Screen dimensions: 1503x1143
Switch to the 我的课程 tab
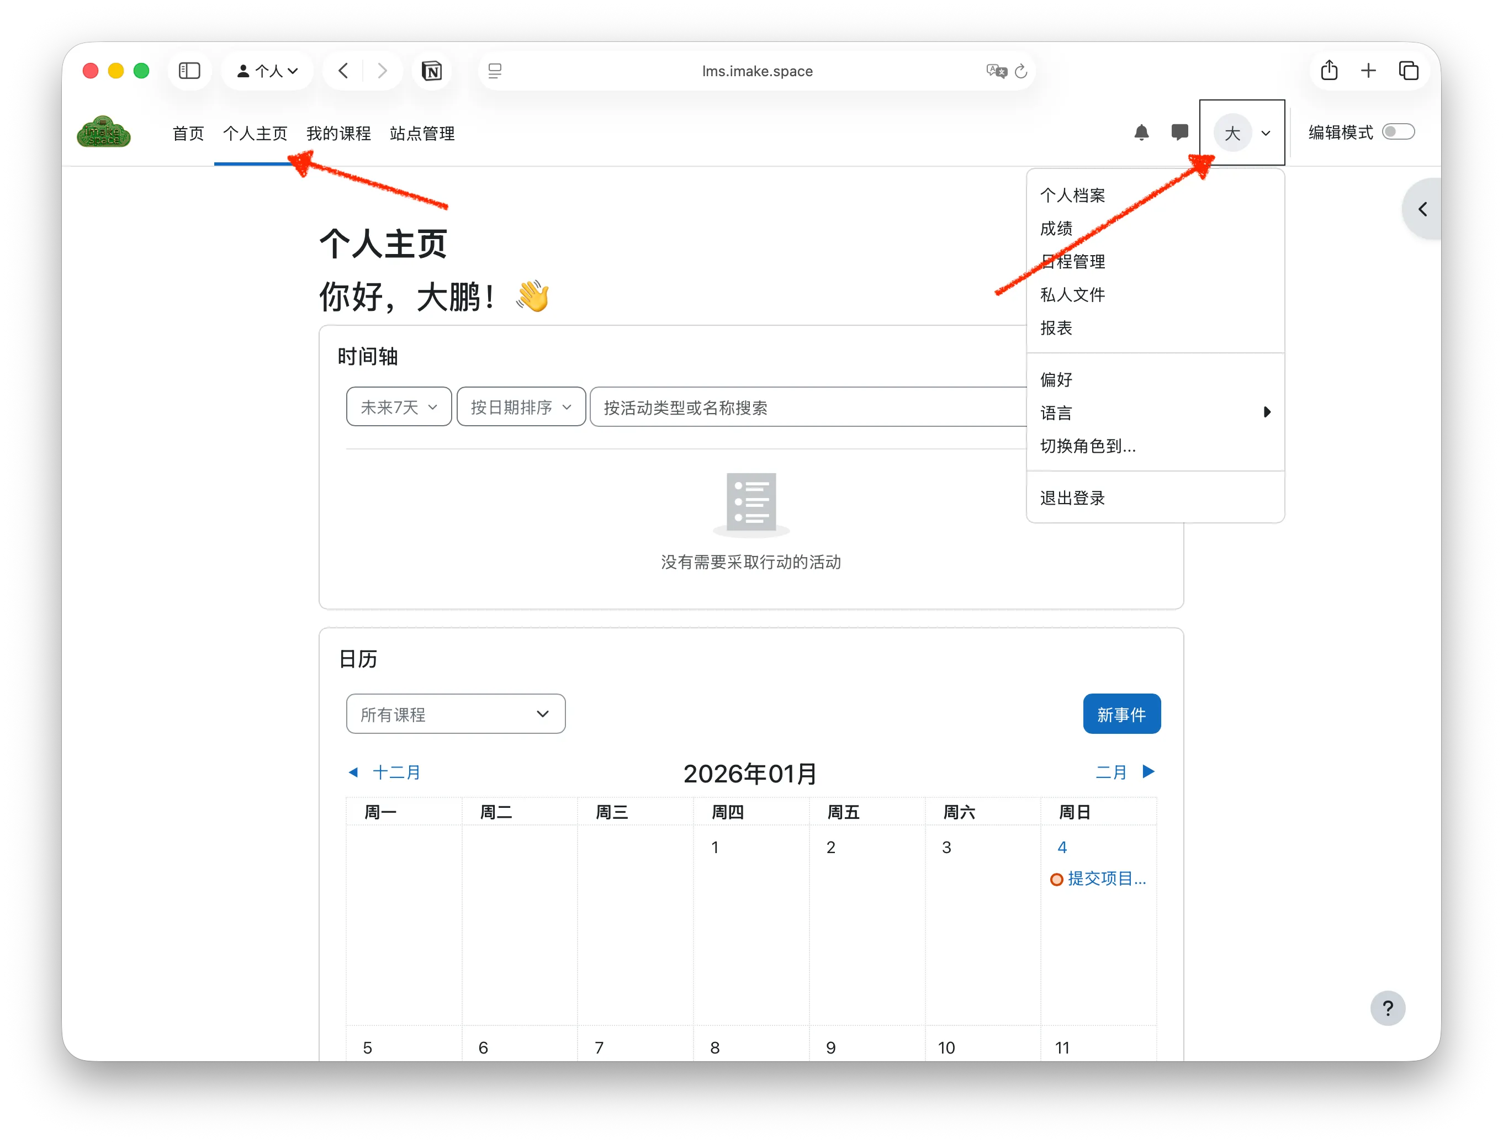click(x=338, y=134)
